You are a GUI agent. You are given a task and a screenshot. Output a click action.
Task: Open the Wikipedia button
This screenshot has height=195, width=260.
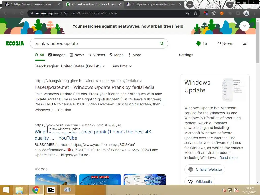200,181
